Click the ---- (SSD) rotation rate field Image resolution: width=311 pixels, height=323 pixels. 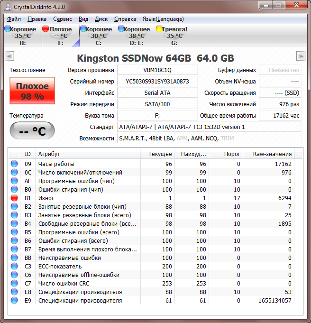tap(280, 92)
